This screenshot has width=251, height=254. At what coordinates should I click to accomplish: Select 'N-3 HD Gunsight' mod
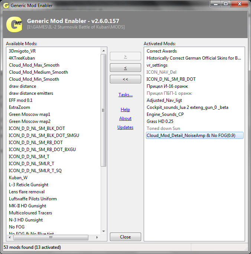(26, 220)
